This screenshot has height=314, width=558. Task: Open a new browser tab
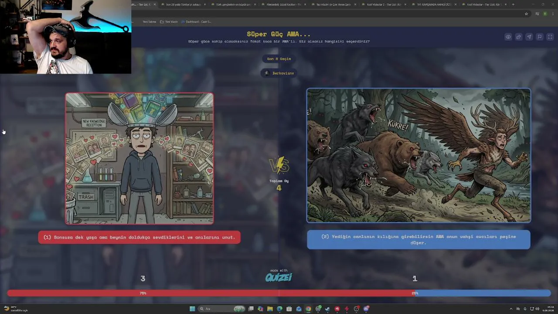[513, 4]
